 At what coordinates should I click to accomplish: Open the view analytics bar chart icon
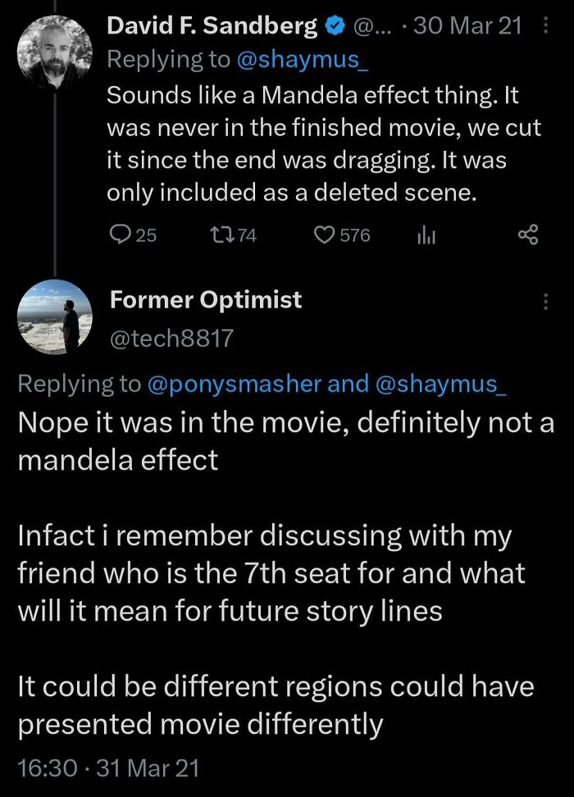(426, 235)
